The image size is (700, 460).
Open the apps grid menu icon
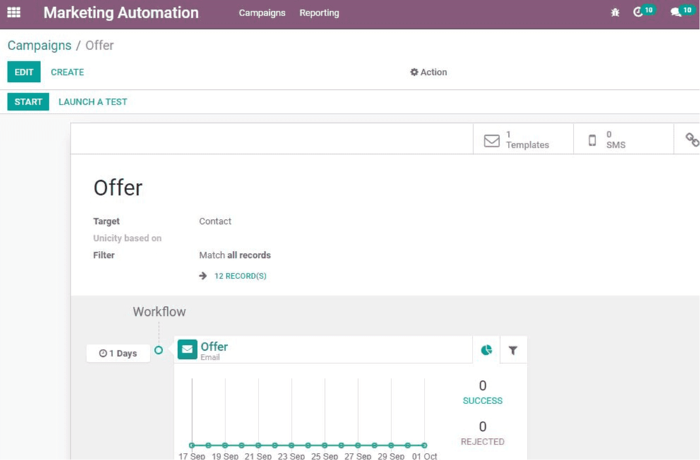coord(14,13)
